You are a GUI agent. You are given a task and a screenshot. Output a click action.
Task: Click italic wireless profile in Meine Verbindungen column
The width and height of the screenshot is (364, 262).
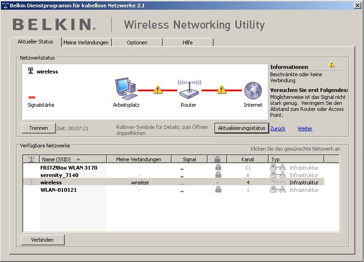click(x=140, y=183)
